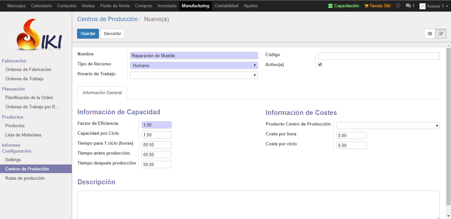Click the Código input field
The height and width of the screenshot is (219, 451).
[x=379, y=56]
